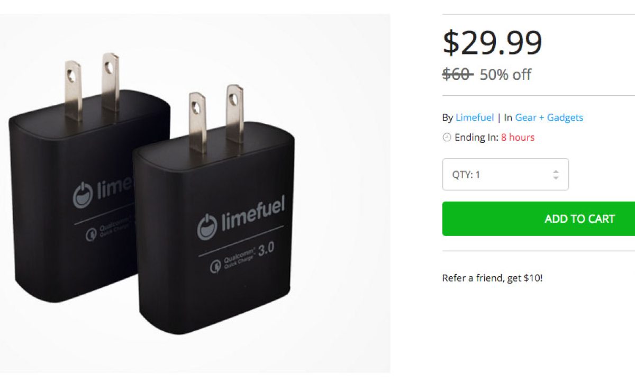Click the limefuel power logo on front charger
This screenshot has width=635, height=381.
point(207,228)
